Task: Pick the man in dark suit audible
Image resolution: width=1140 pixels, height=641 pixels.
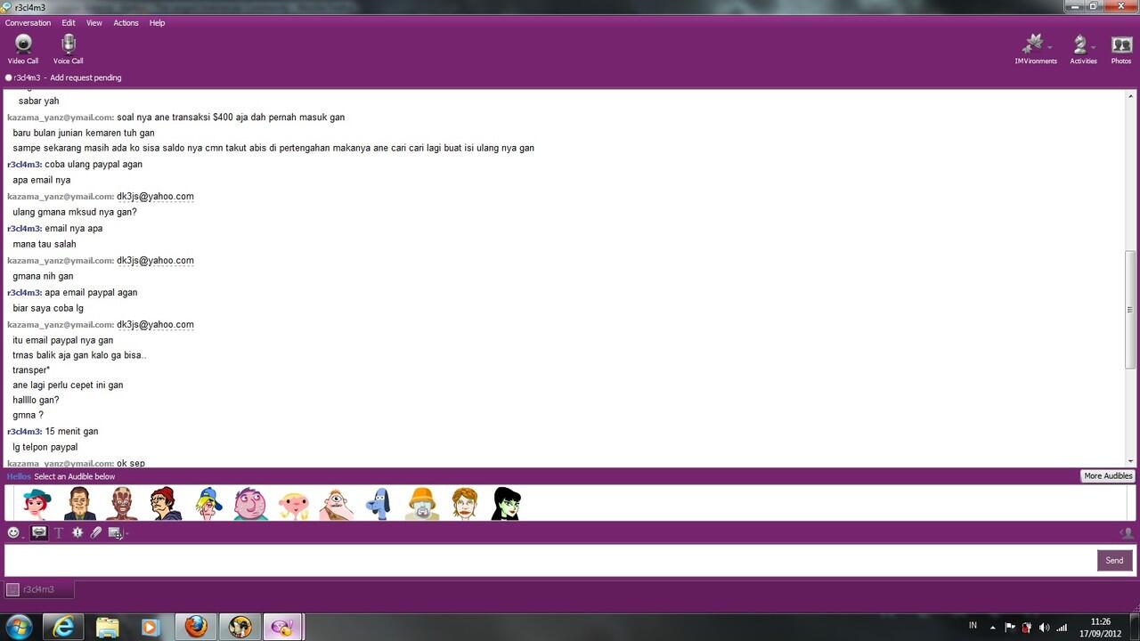Action: 80,504
